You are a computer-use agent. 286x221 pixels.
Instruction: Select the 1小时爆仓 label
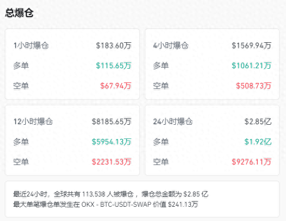tap(31, 46)
